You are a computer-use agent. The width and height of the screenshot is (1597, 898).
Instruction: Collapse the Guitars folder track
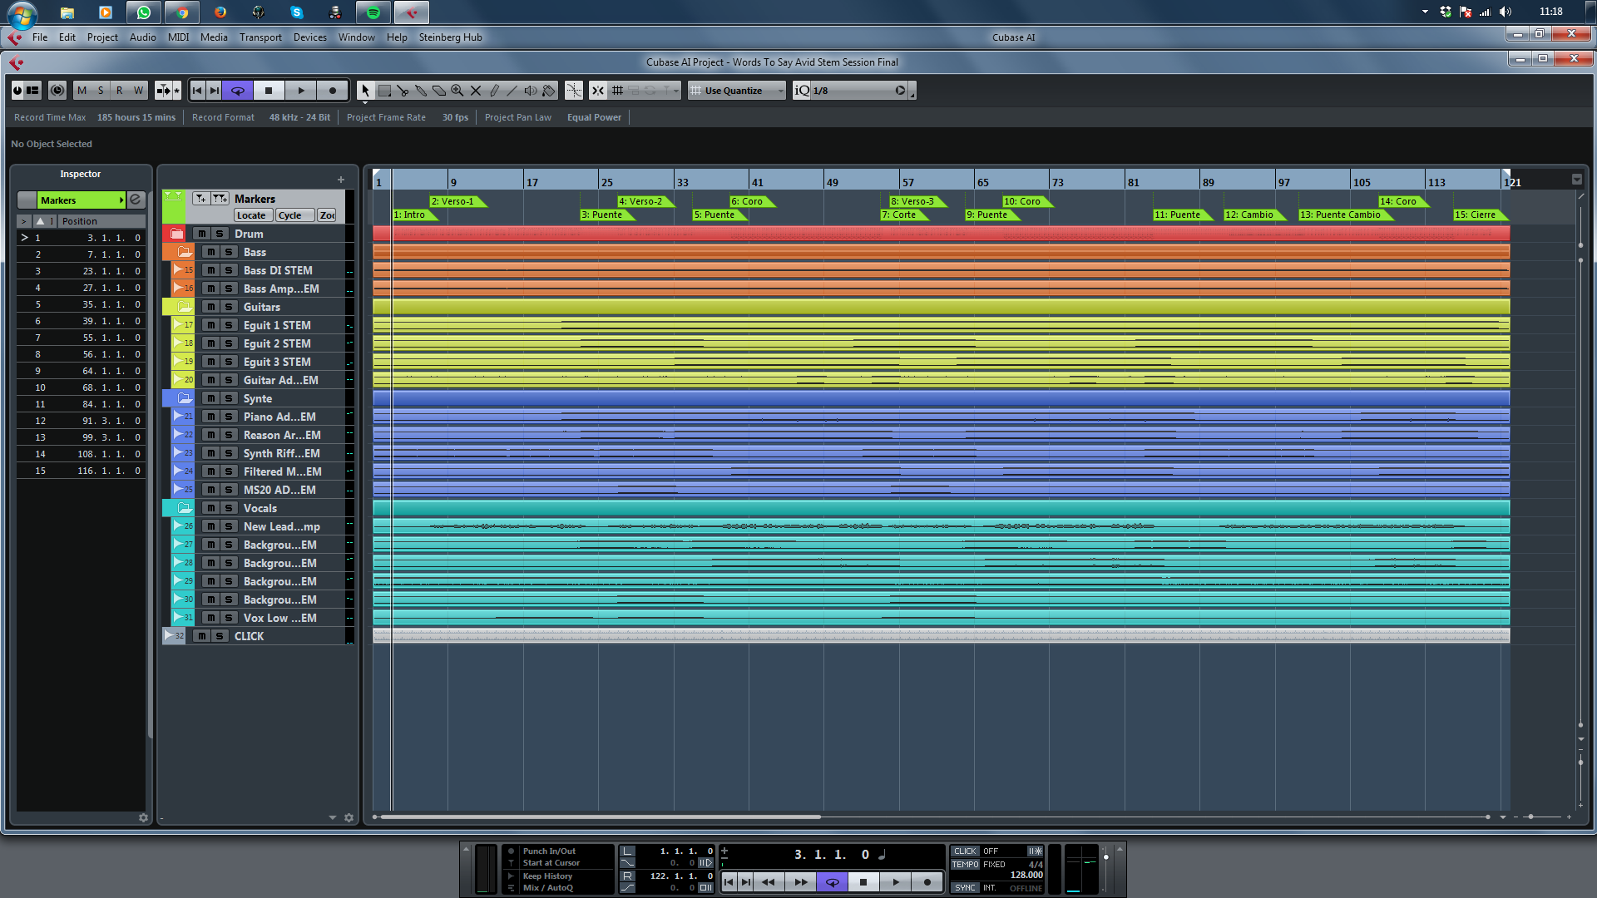tap(185, 307)
